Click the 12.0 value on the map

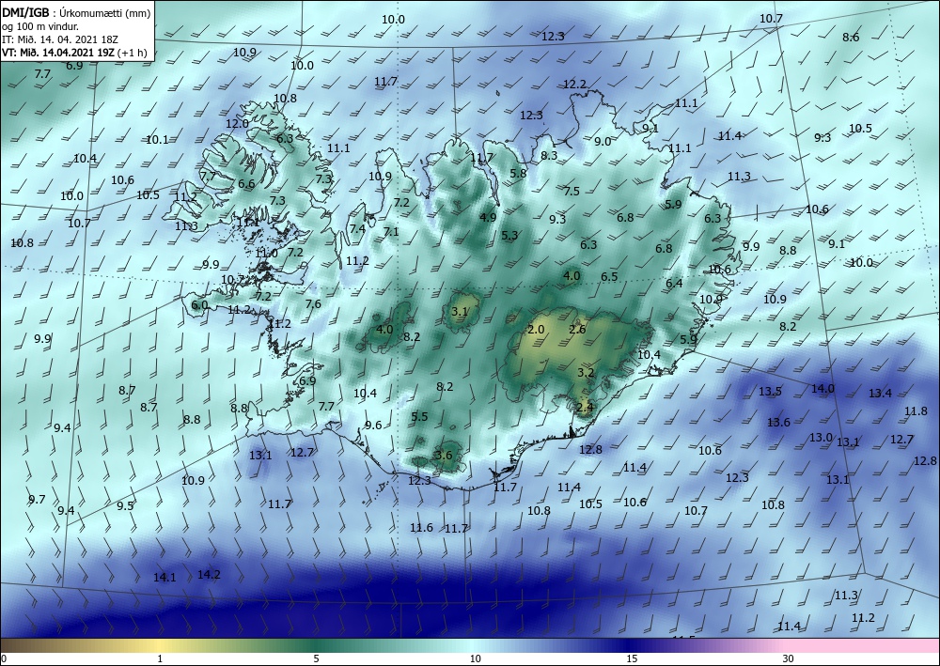(x=237, y=123)
